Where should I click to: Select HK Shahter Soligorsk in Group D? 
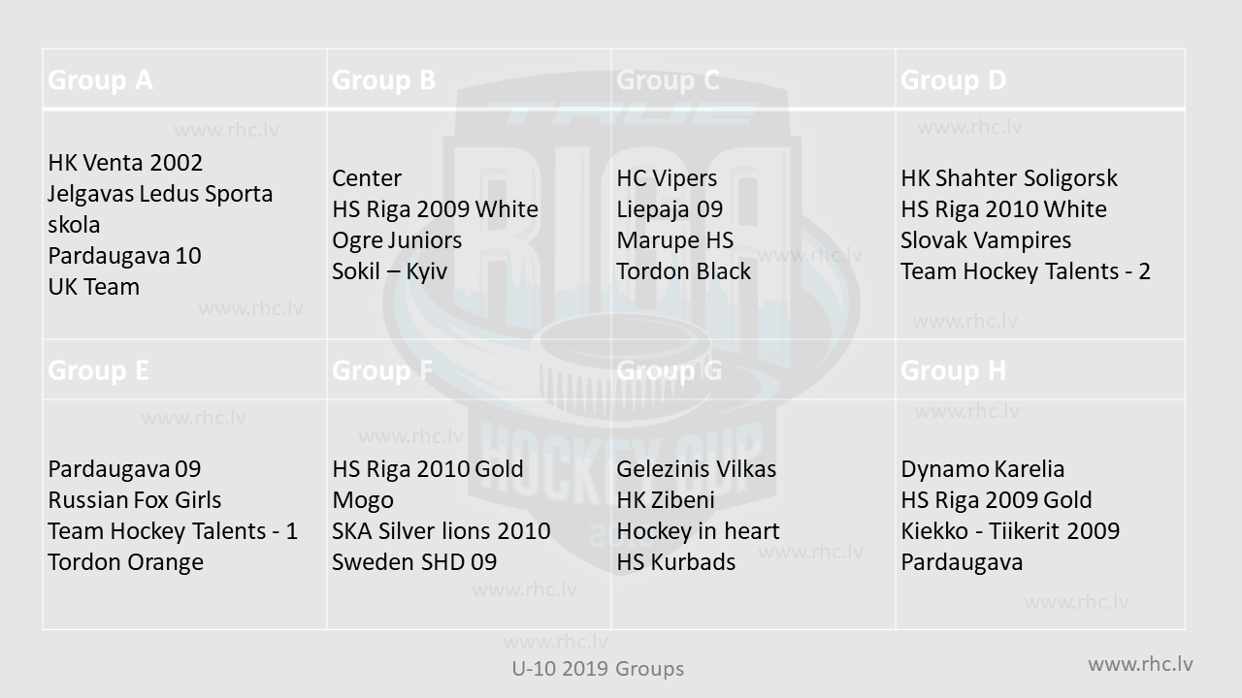pos(1009,178)
